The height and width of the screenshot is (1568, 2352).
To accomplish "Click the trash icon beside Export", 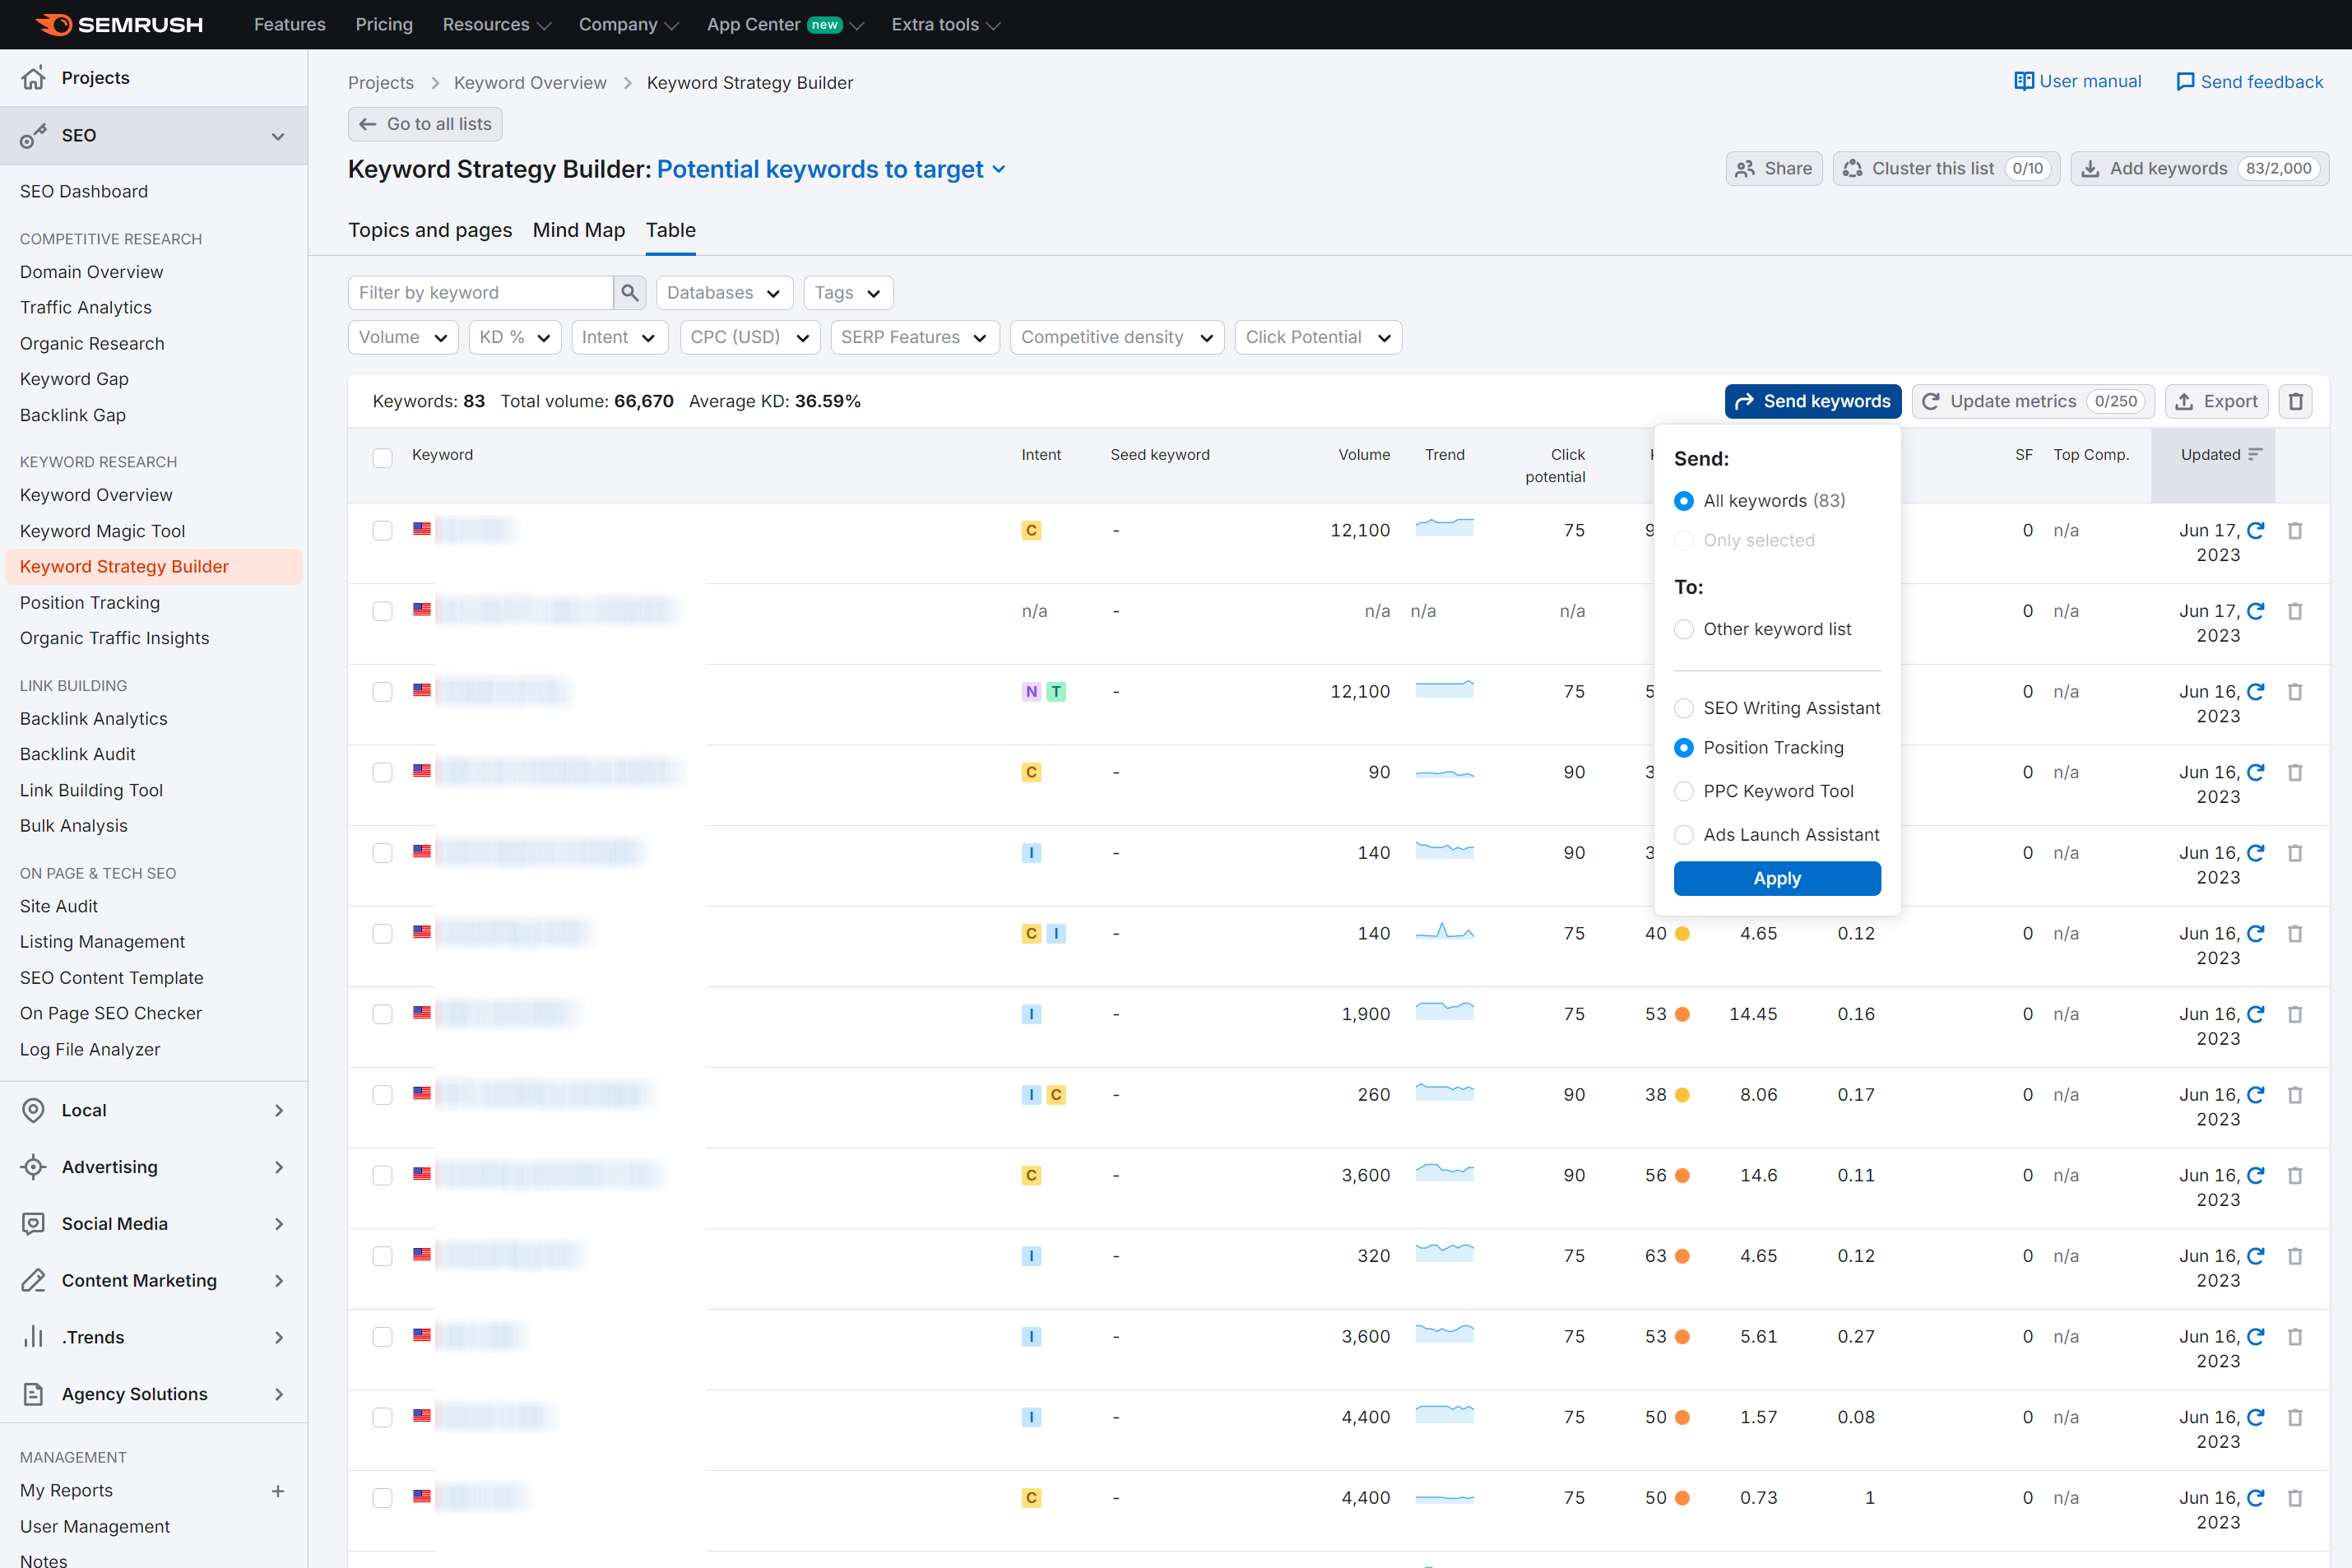I will [2296, 401].
